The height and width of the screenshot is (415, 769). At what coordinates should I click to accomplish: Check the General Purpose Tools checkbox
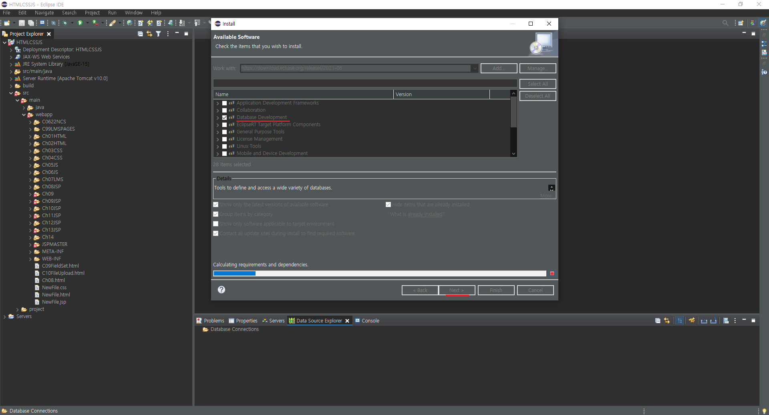coord(225,132)
